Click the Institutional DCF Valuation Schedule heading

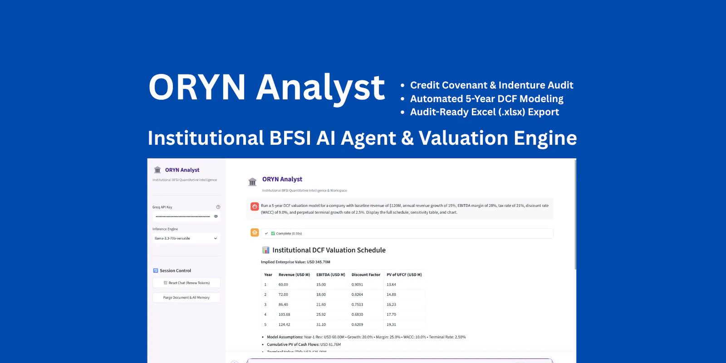329,250
